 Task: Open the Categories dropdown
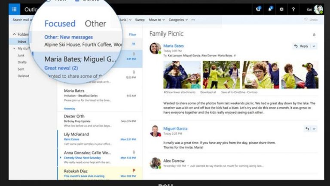(x=178, y=20)
